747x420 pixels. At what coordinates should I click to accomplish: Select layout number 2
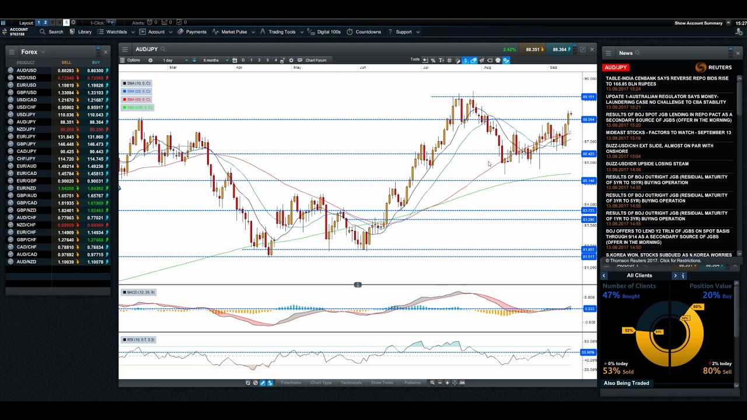point(45,23)
